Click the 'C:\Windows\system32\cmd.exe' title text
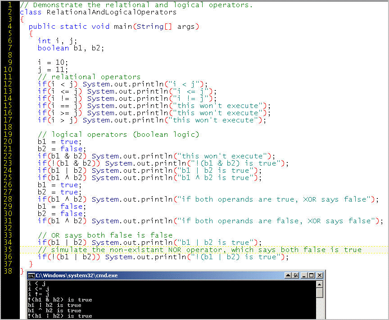Viewport: 389px width, 320px height. [77, 275]
